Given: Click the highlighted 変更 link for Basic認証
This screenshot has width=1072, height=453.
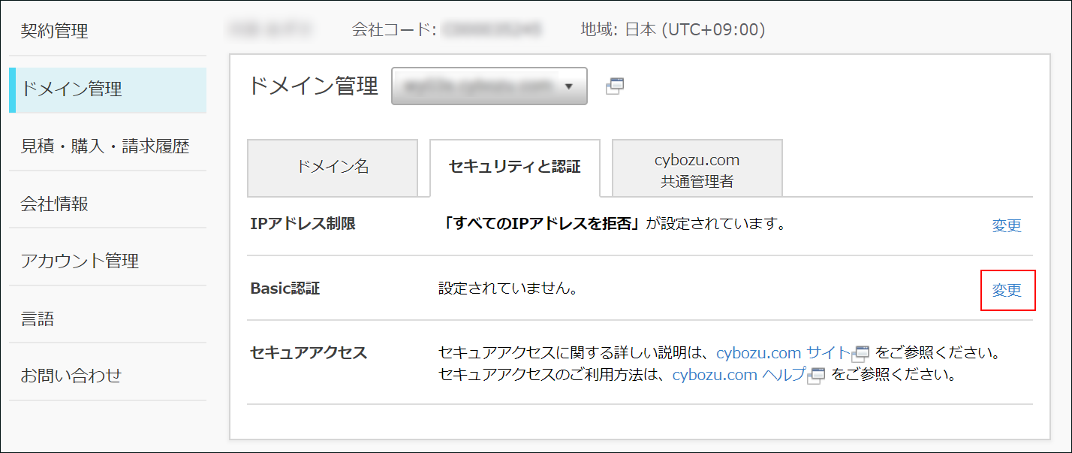Looking at the screenshot, I should (x=1008, y=291).
